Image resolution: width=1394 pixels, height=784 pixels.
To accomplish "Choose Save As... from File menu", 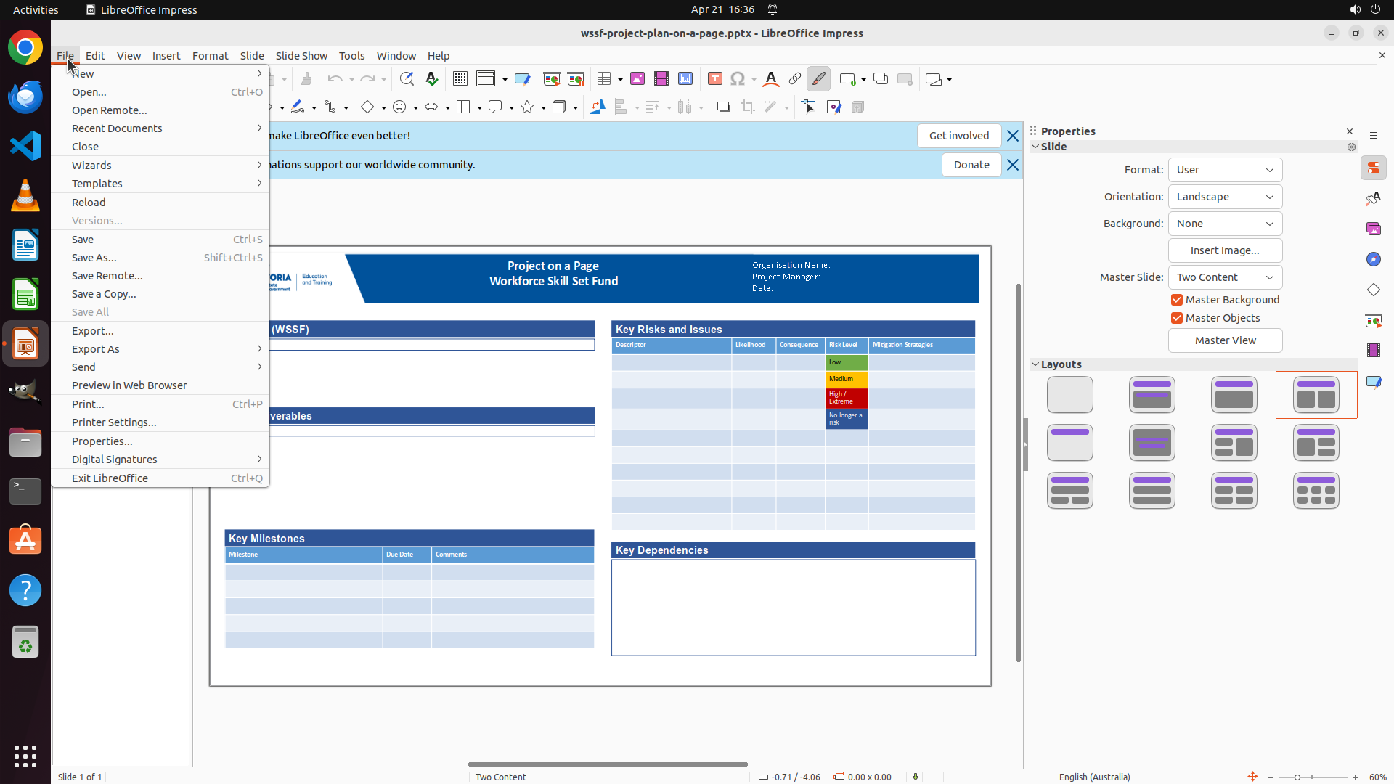I will coord(94,258).
